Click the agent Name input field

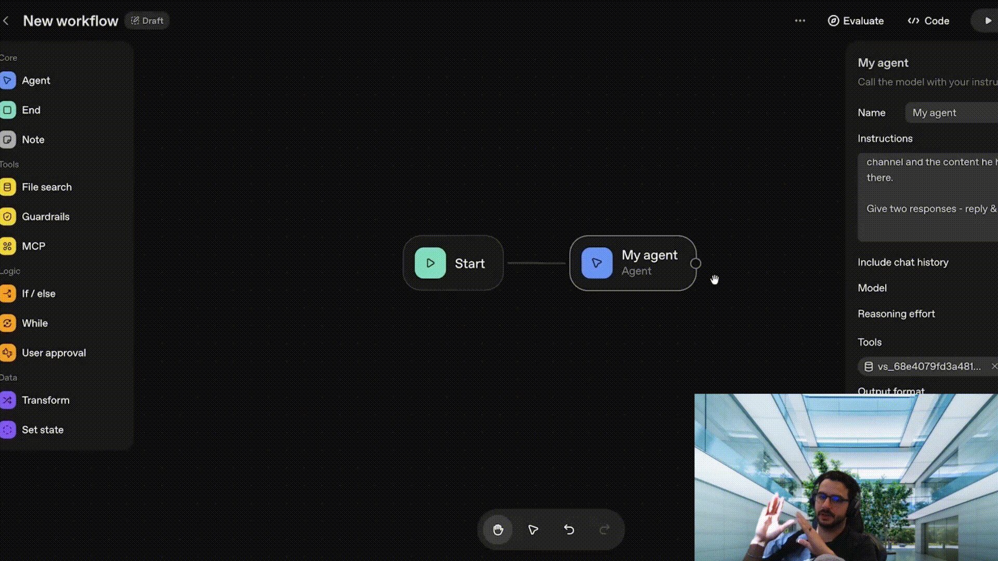coord(951,113)
